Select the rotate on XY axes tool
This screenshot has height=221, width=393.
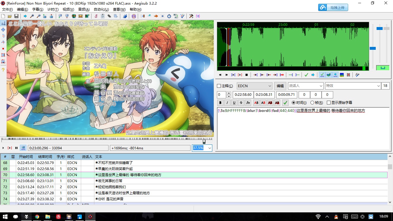tap(3, 42)
